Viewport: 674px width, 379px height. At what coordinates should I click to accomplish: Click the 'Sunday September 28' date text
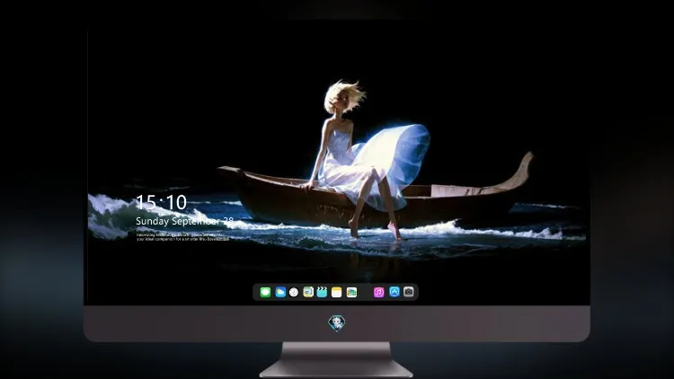(x=184, y=221)
